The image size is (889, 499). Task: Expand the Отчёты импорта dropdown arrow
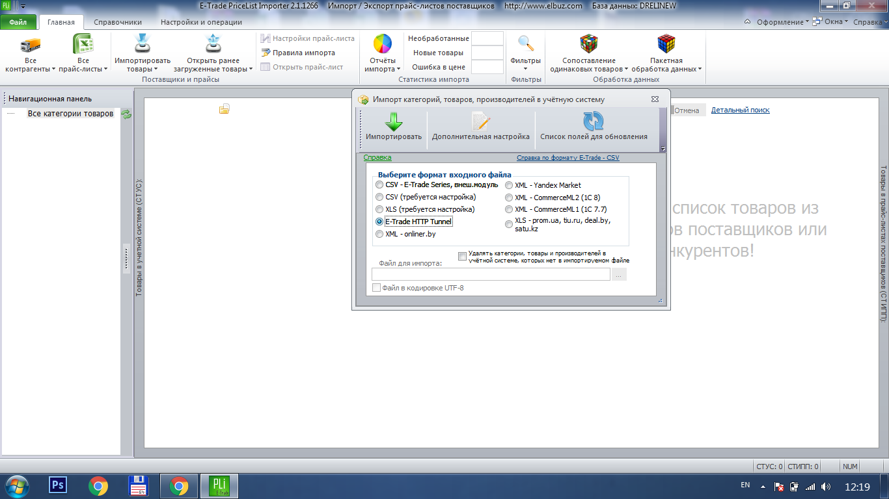pos(398,69)
